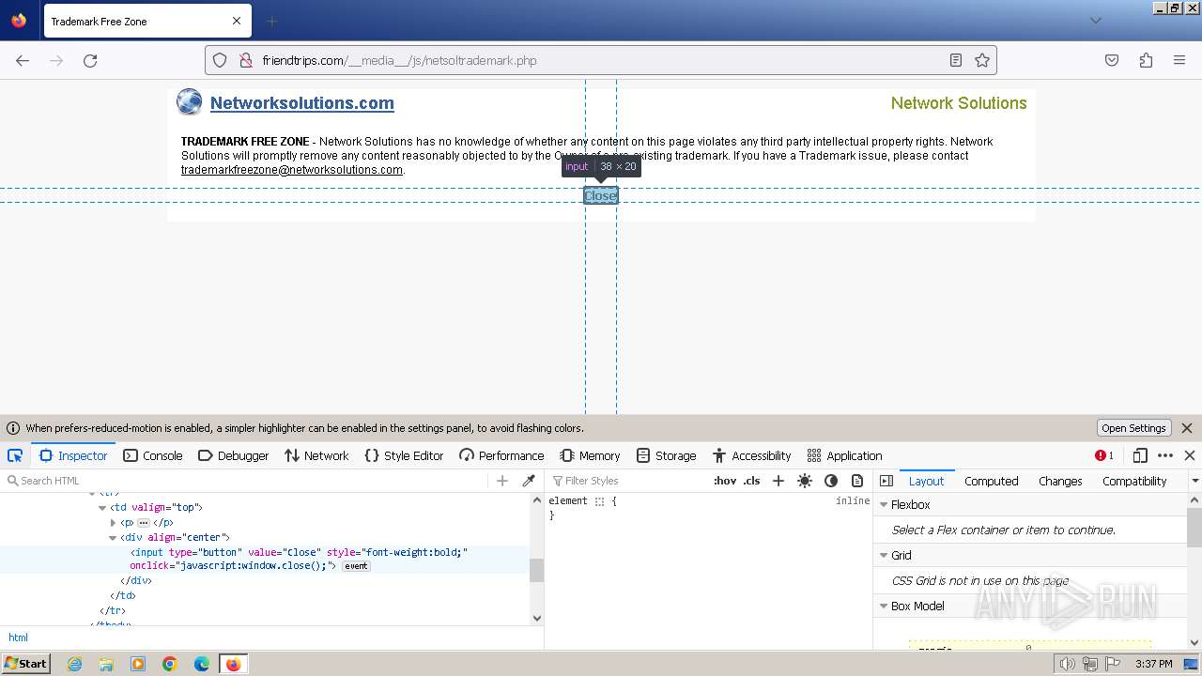
Task: Add a new style rule with plus icon
Action: pyautogui.click(x=778, y=481)
